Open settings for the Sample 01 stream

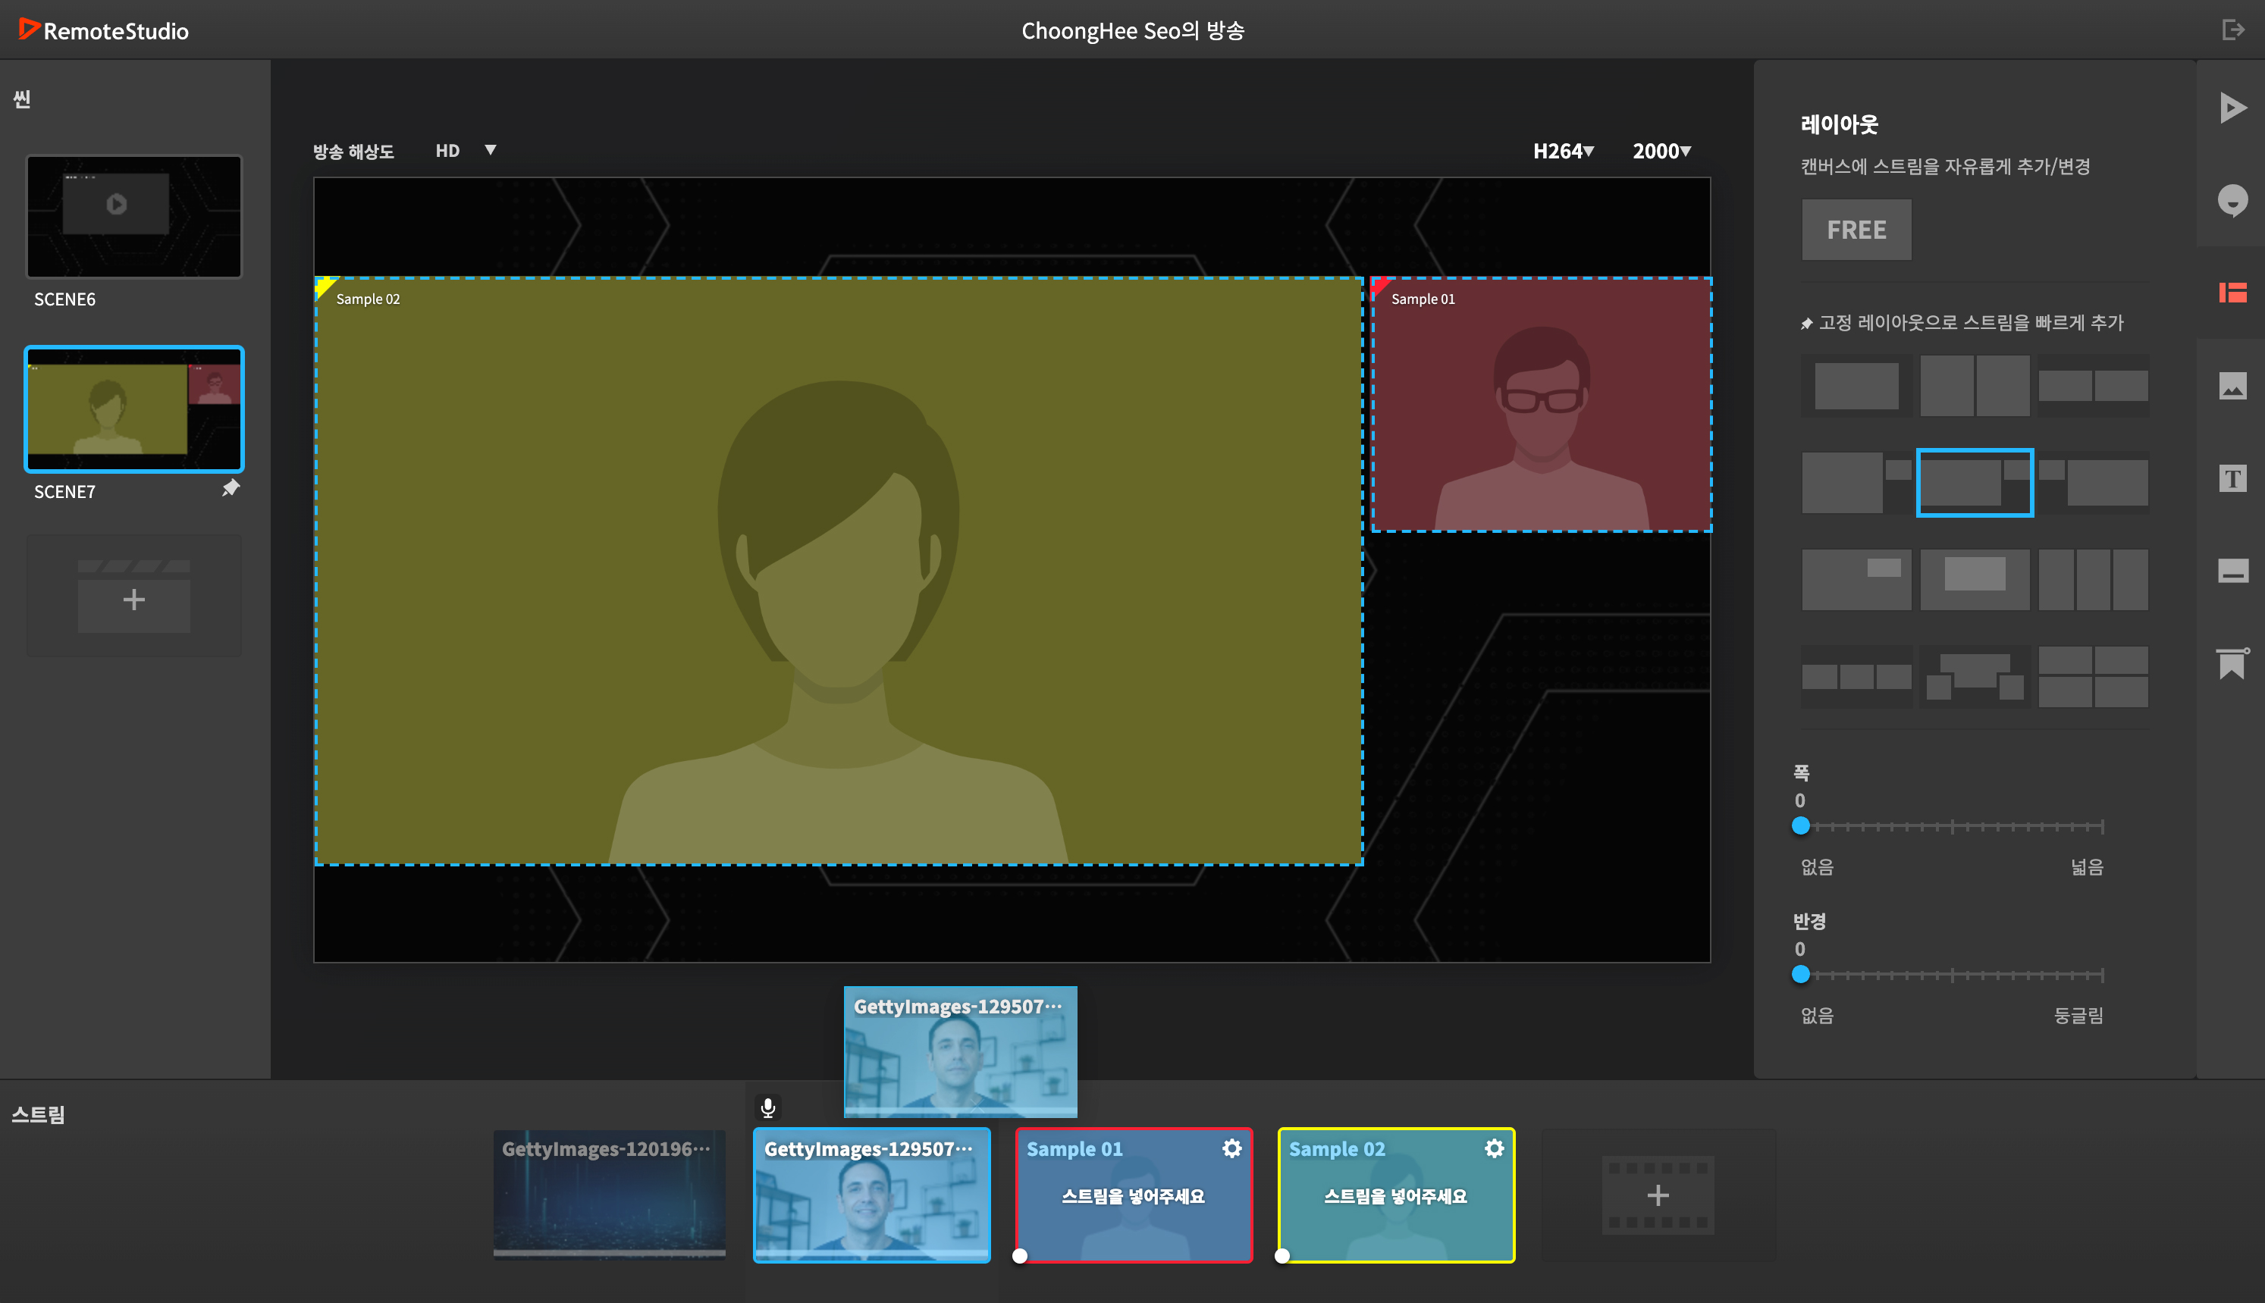tap(1233, 1148)
